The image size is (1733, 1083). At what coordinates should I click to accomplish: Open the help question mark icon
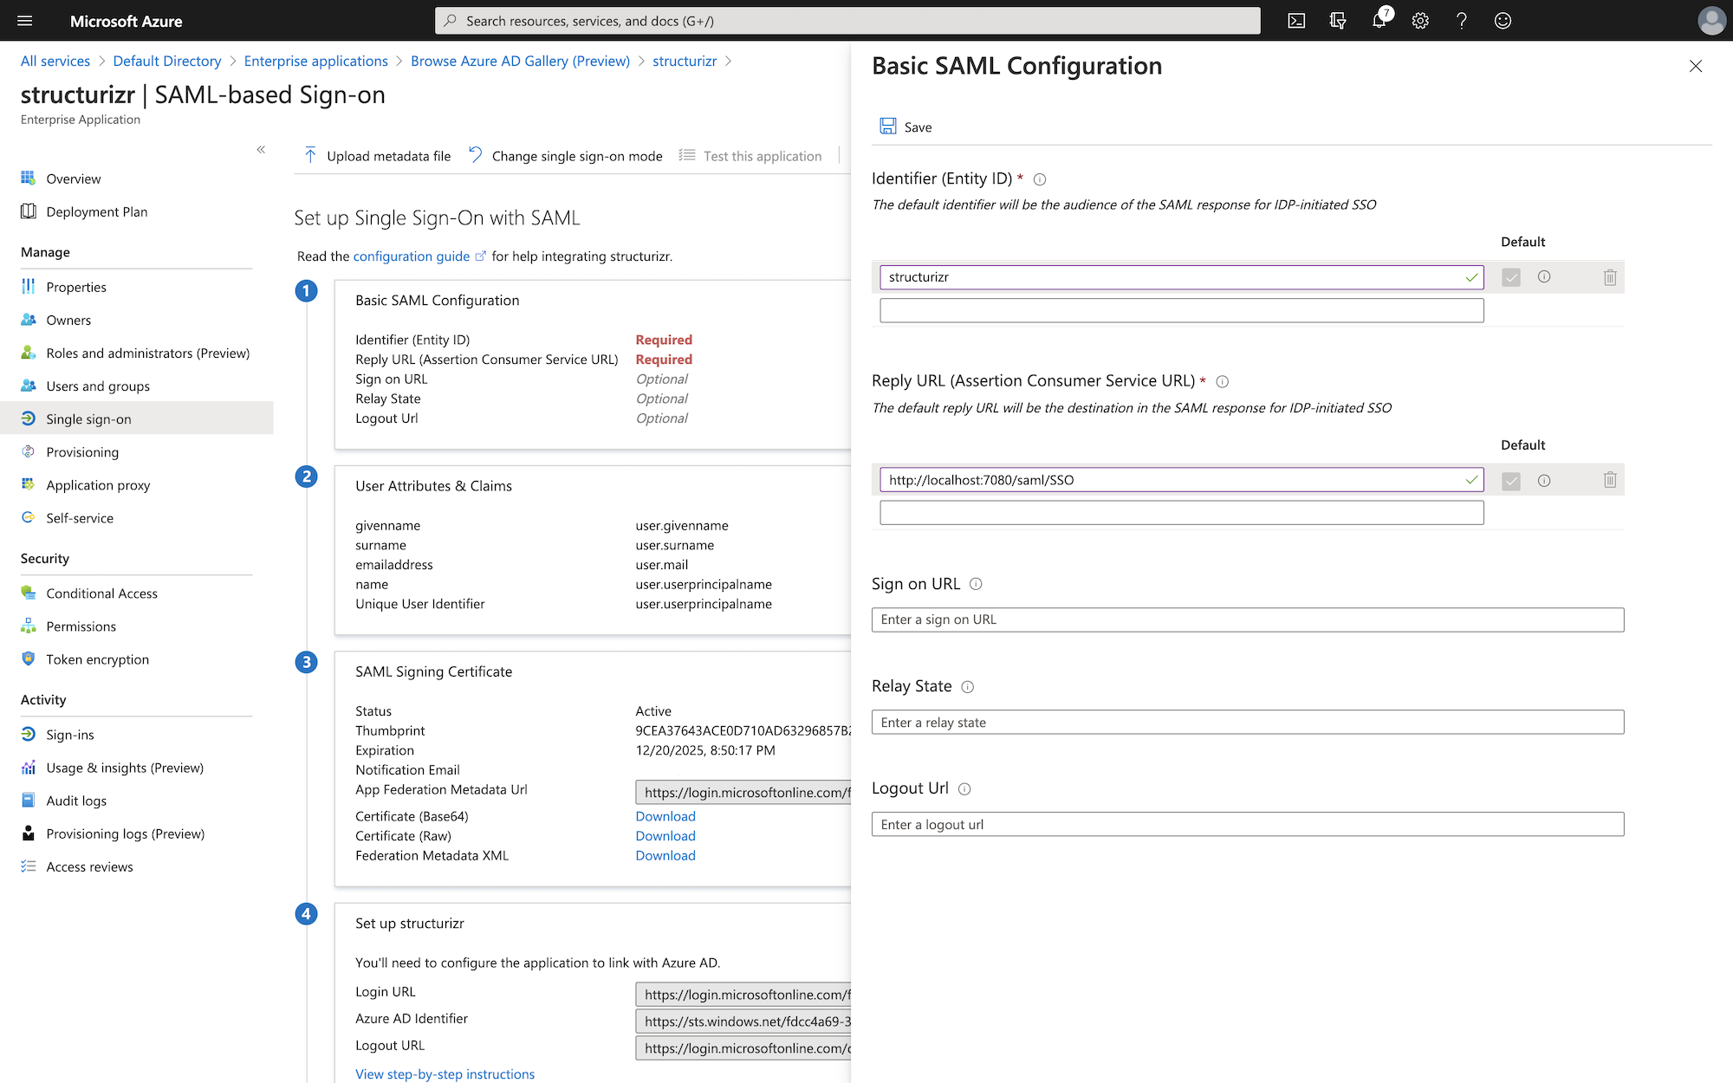pos(1462,21)
